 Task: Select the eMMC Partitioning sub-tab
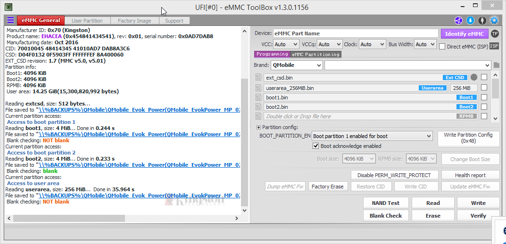315,54
